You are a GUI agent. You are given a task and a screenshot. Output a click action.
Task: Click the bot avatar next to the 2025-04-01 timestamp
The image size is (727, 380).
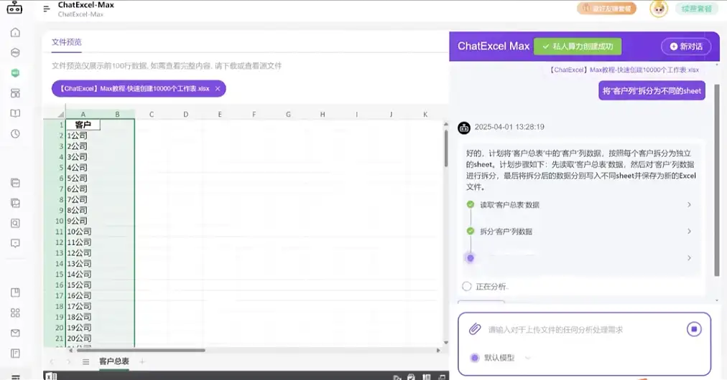pos(464,128)
